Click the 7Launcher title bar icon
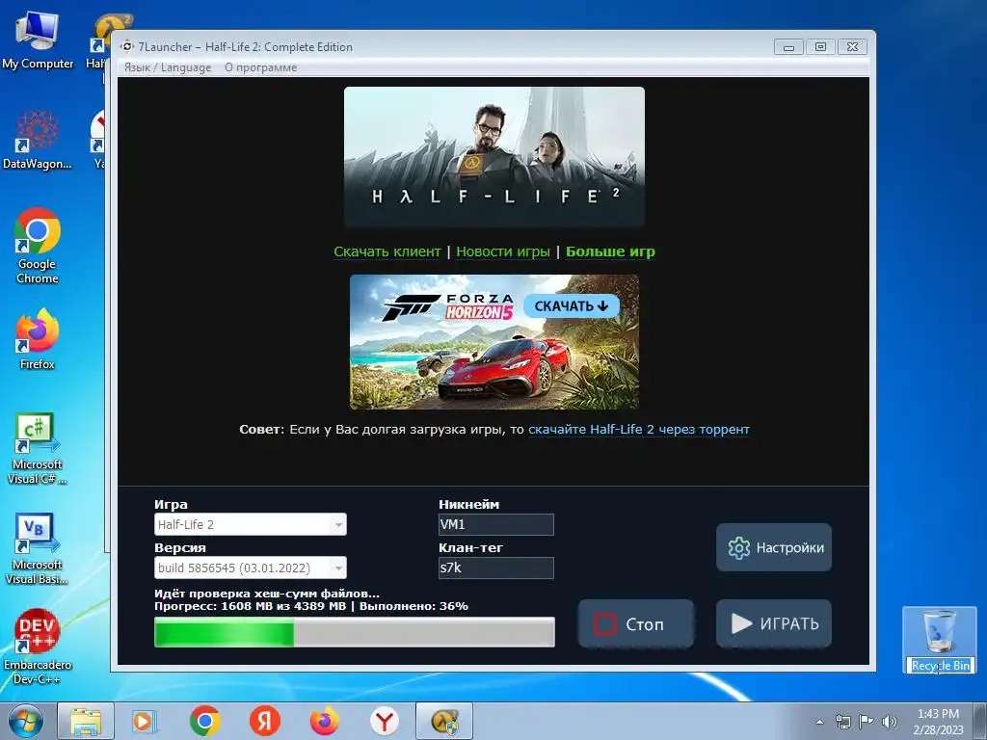 (x=127, y=46)
